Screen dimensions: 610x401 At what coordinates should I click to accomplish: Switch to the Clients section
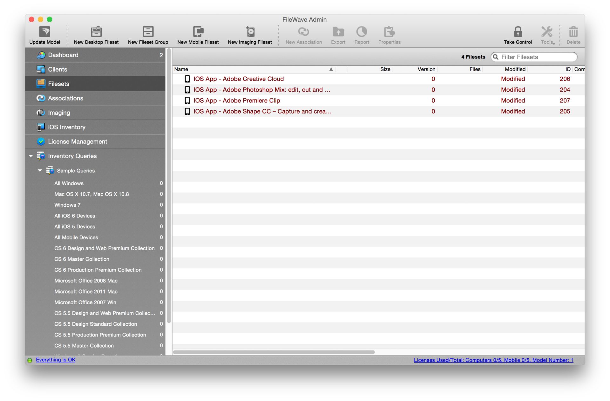(58, 69)
